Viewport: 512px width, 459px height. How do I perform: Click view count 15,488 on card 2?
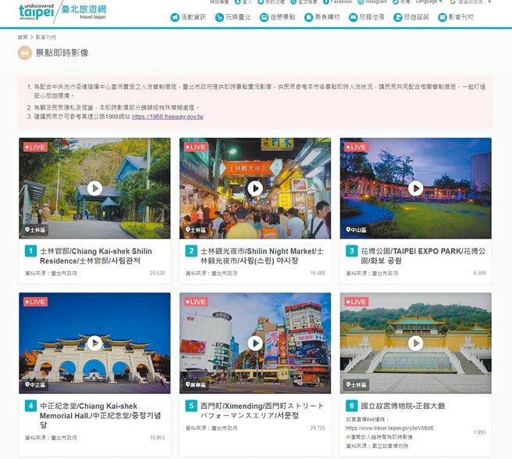pos(318,273)
